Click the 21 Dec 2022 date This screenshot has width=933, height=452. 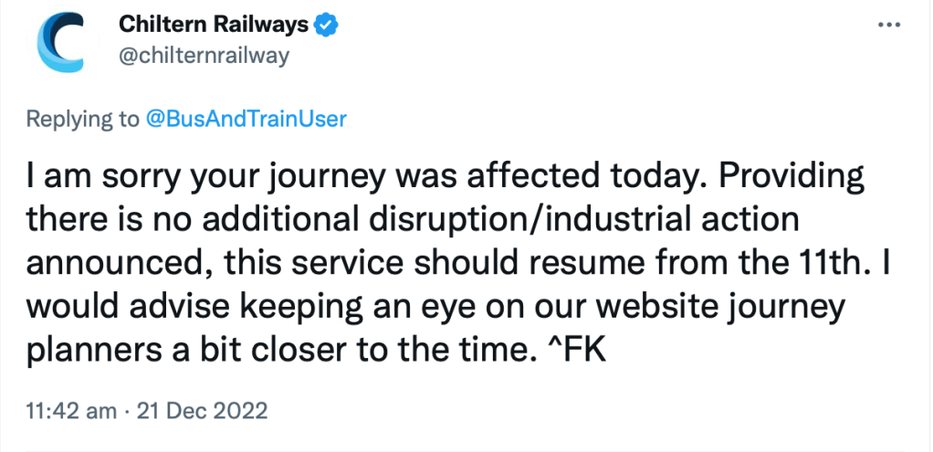(x=202, y=411)
